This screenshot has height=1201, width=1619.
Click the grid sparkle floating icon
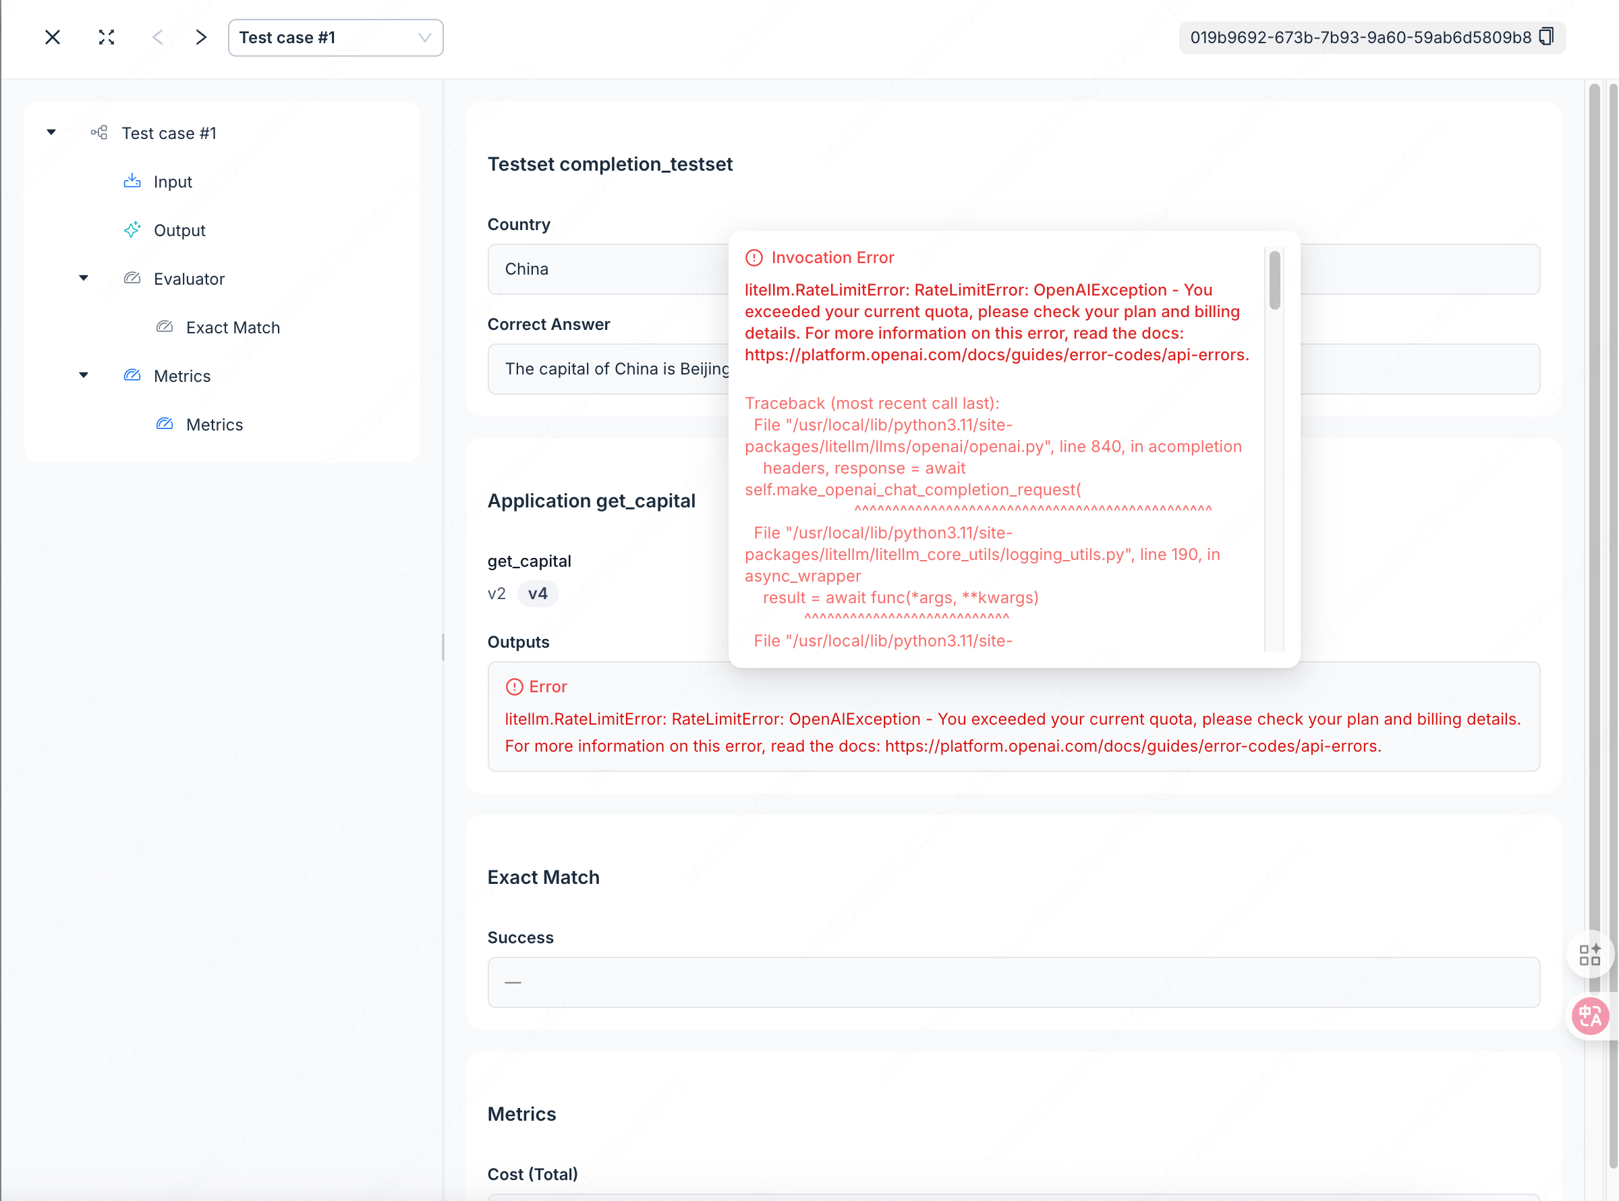tap(1589, 954)
